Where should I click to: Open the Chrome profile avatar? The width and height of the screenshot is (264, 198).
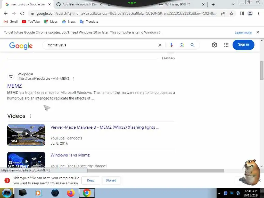tap(250, 13)
